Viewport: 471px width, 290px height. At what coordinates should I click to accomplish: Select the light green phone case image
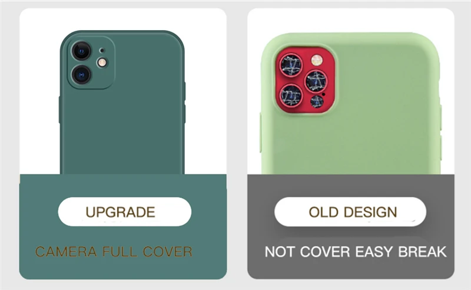click(x=350, y=104)
